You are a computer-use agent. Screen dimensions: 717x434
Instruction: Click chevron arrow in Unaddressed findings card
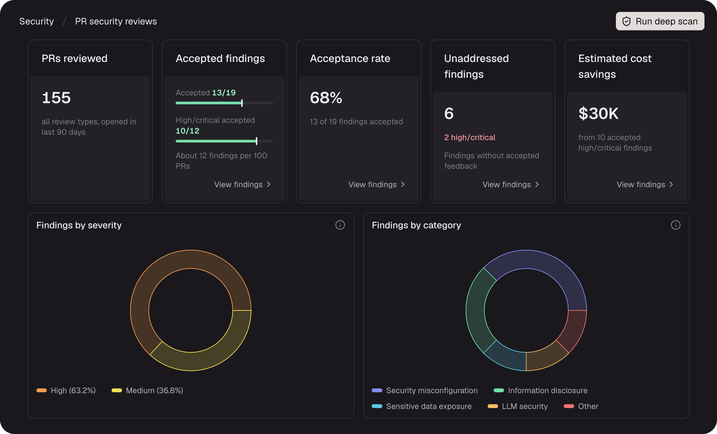click(x=537, y=185)
